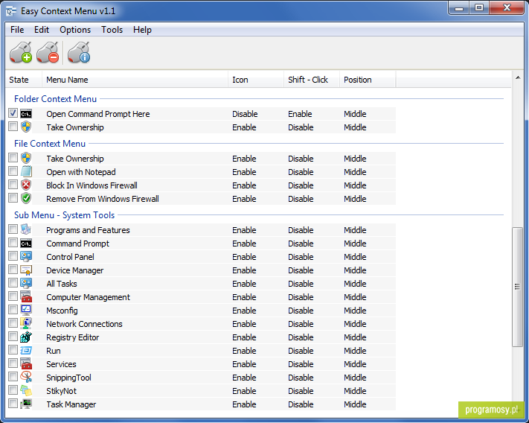Click the mouse info toolbar icon
The image size is (529, 423).
[79, 52]
